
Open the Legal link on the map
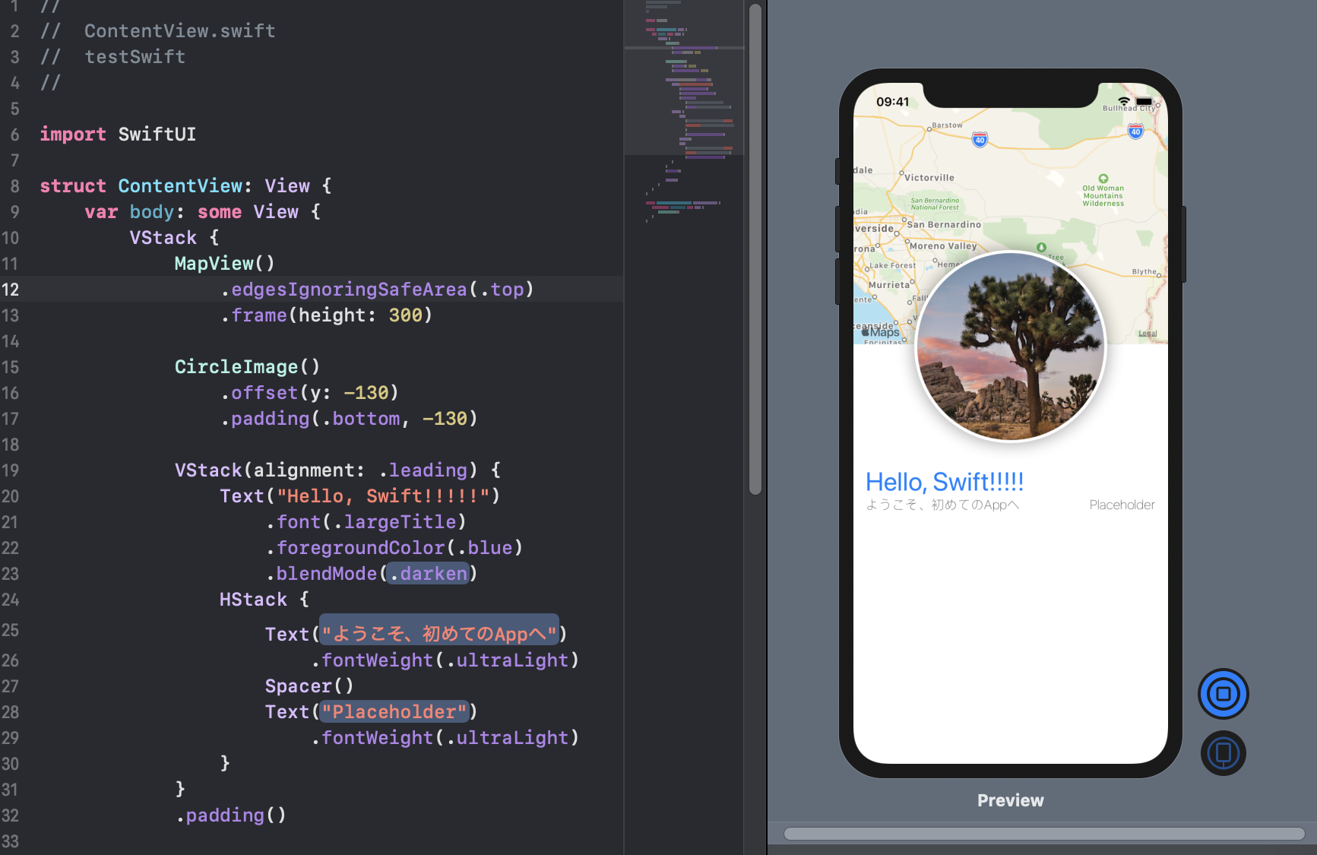(1148, 334)
